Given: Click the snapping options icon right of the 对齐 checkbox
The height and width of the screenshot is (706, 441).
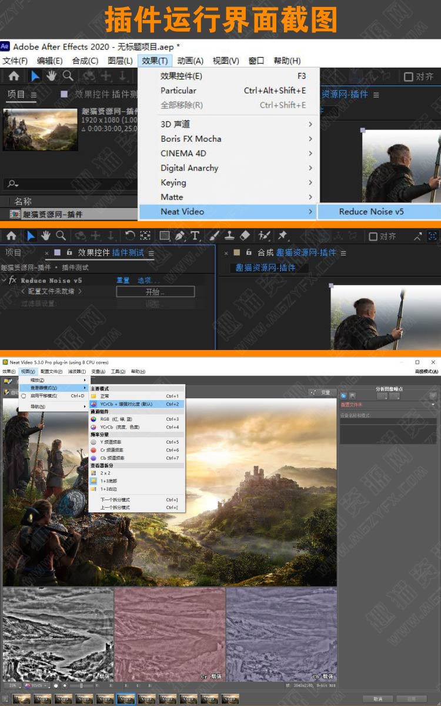Looking at the screenshot, I should click(417, 236).
